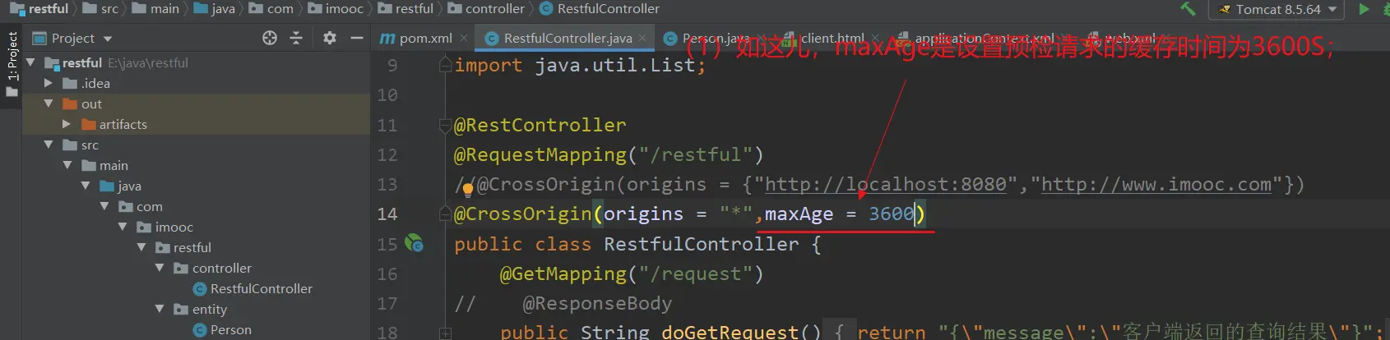Run the application with green play button
Screen dimensions: 1390x340
[x=1364, y=9]
